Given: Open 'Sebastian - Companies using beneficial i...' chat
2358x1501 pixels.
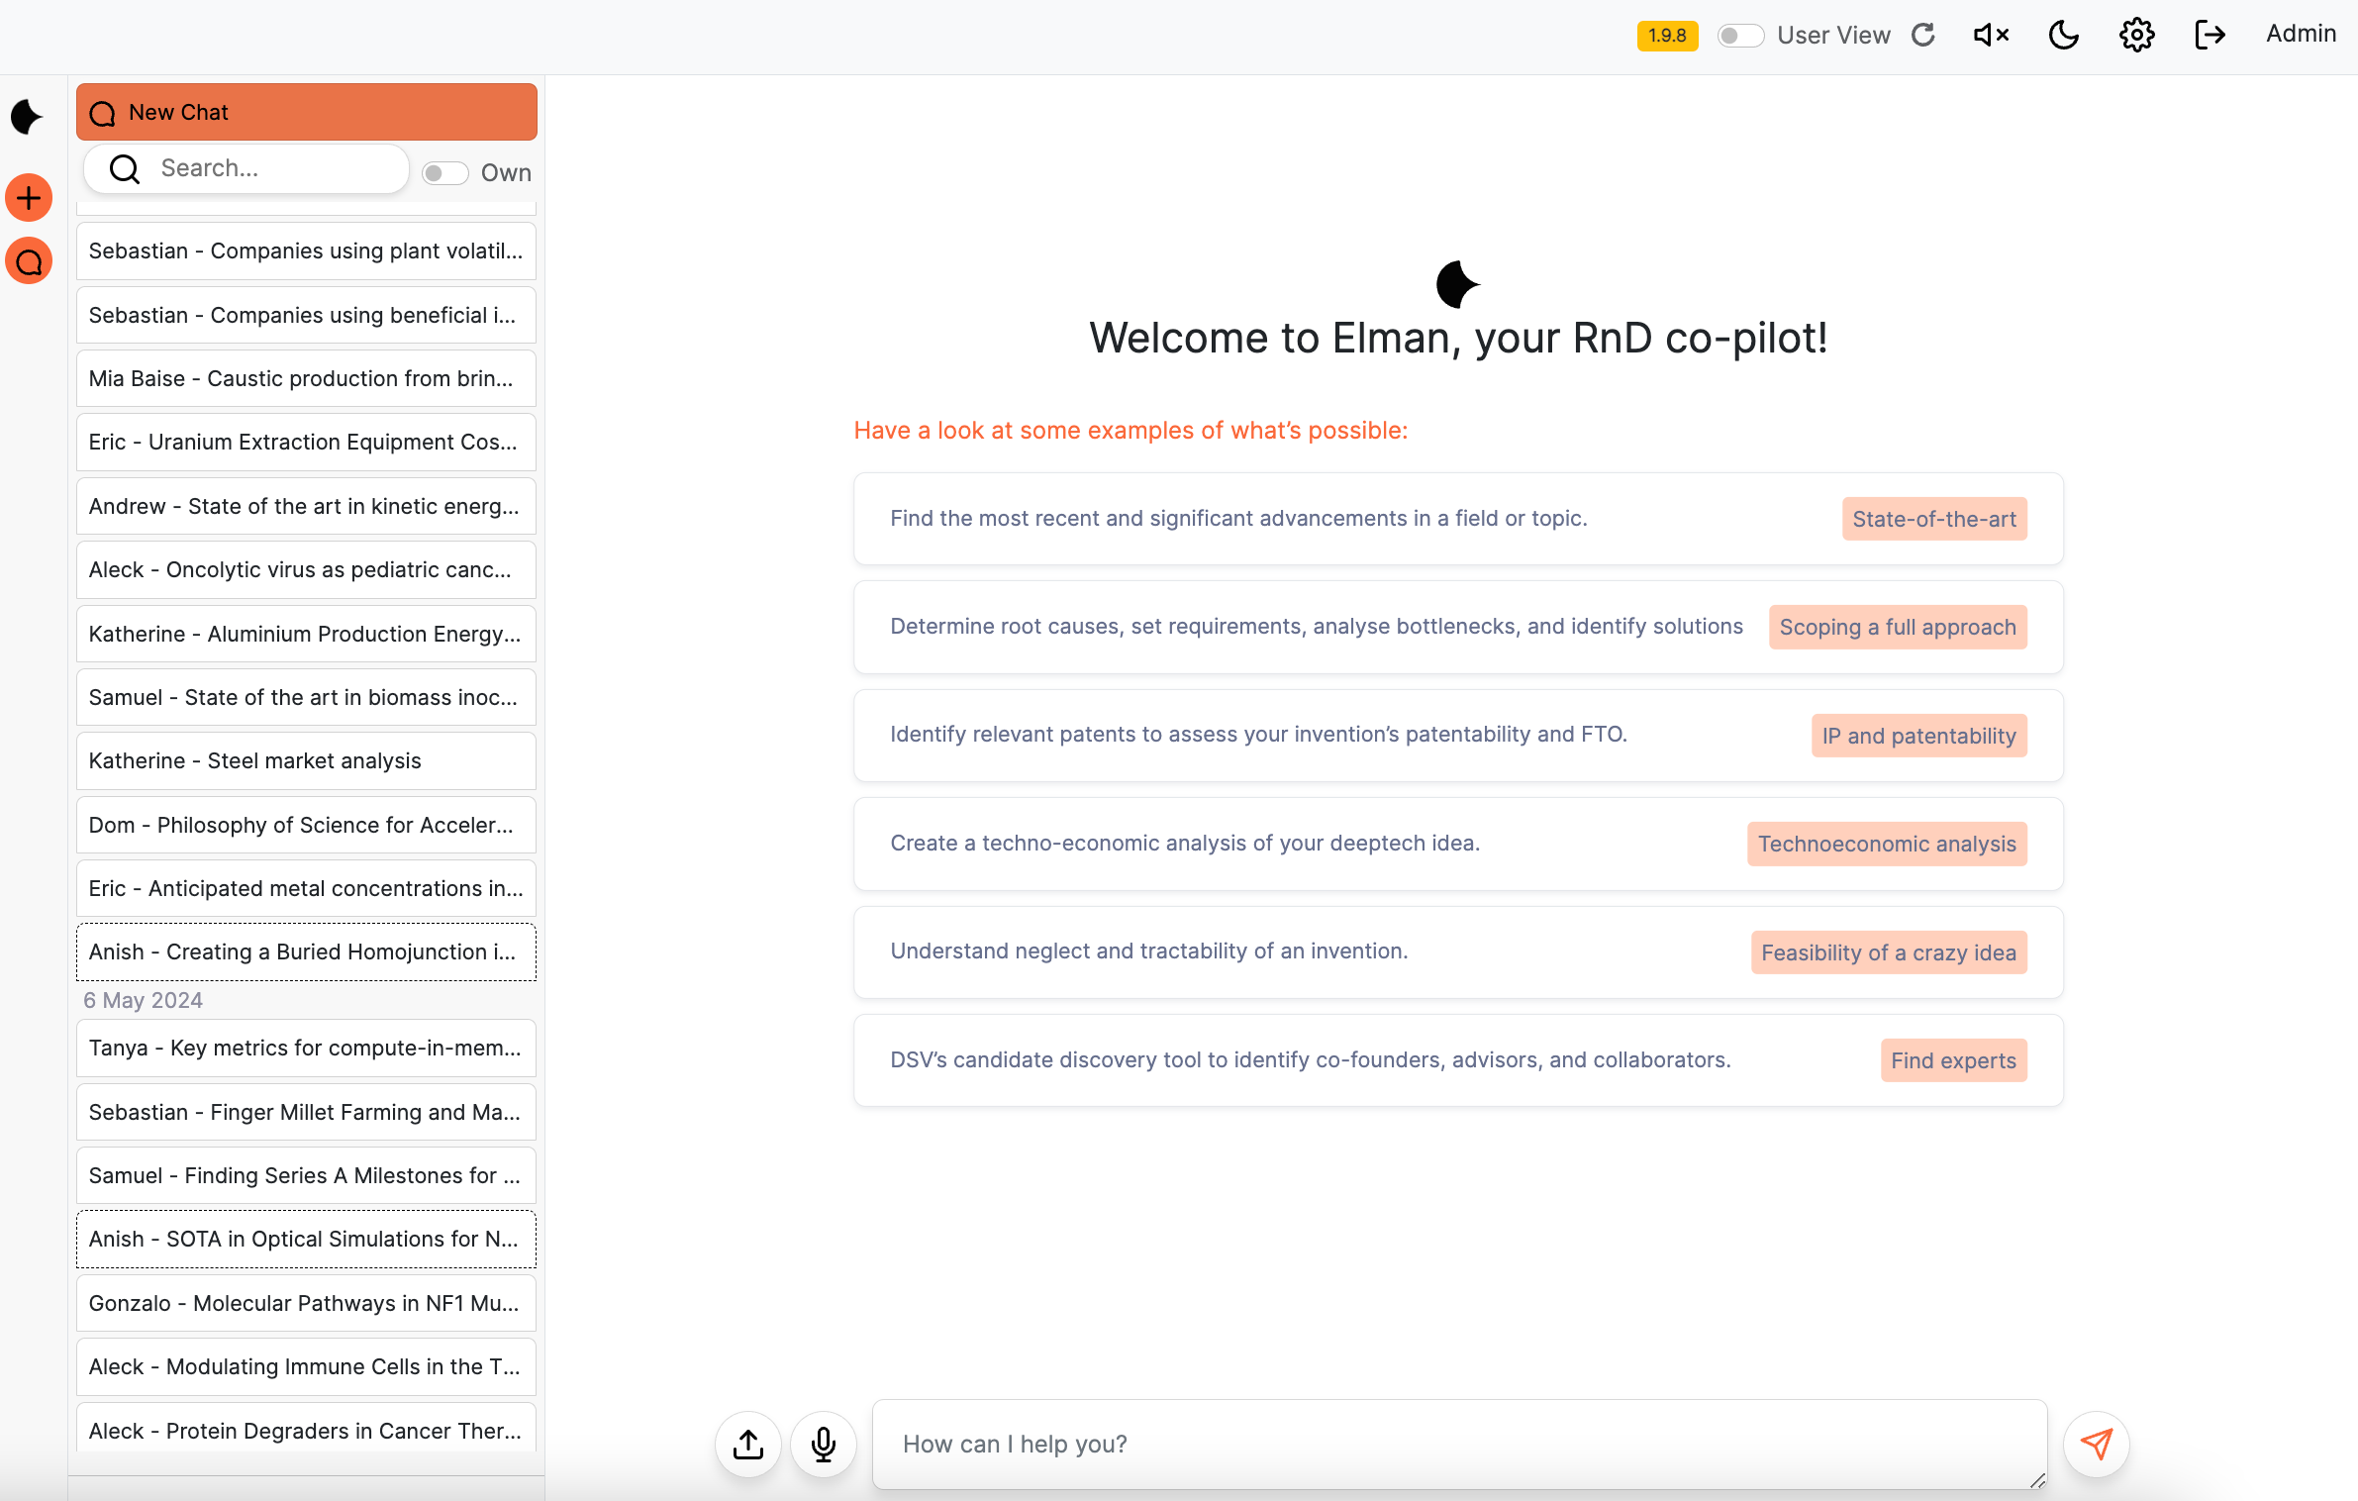Looking at the screenshot, I should 307,315.
